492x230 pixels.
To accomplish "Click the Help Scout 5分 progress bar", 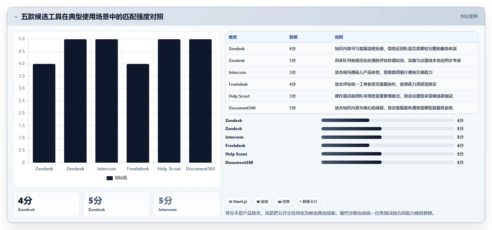I will tap(388, 154).
